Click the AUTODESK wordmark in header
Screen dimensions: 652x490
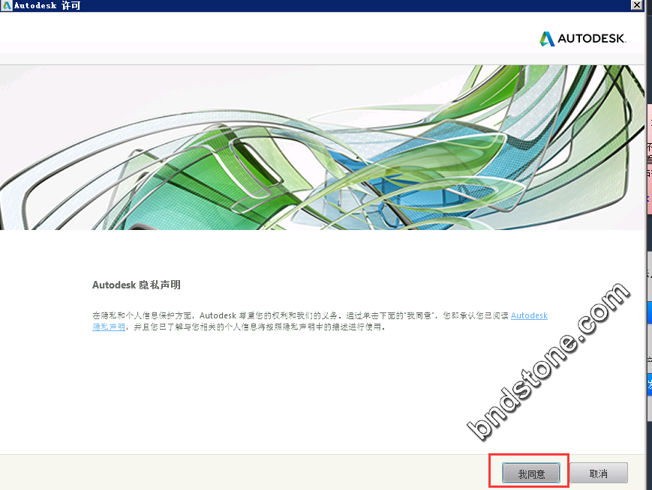(x=591, y=39)
